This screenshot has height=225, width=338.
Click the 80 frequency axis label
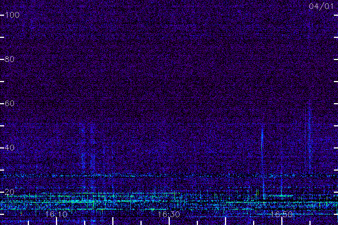pos(9,59)
